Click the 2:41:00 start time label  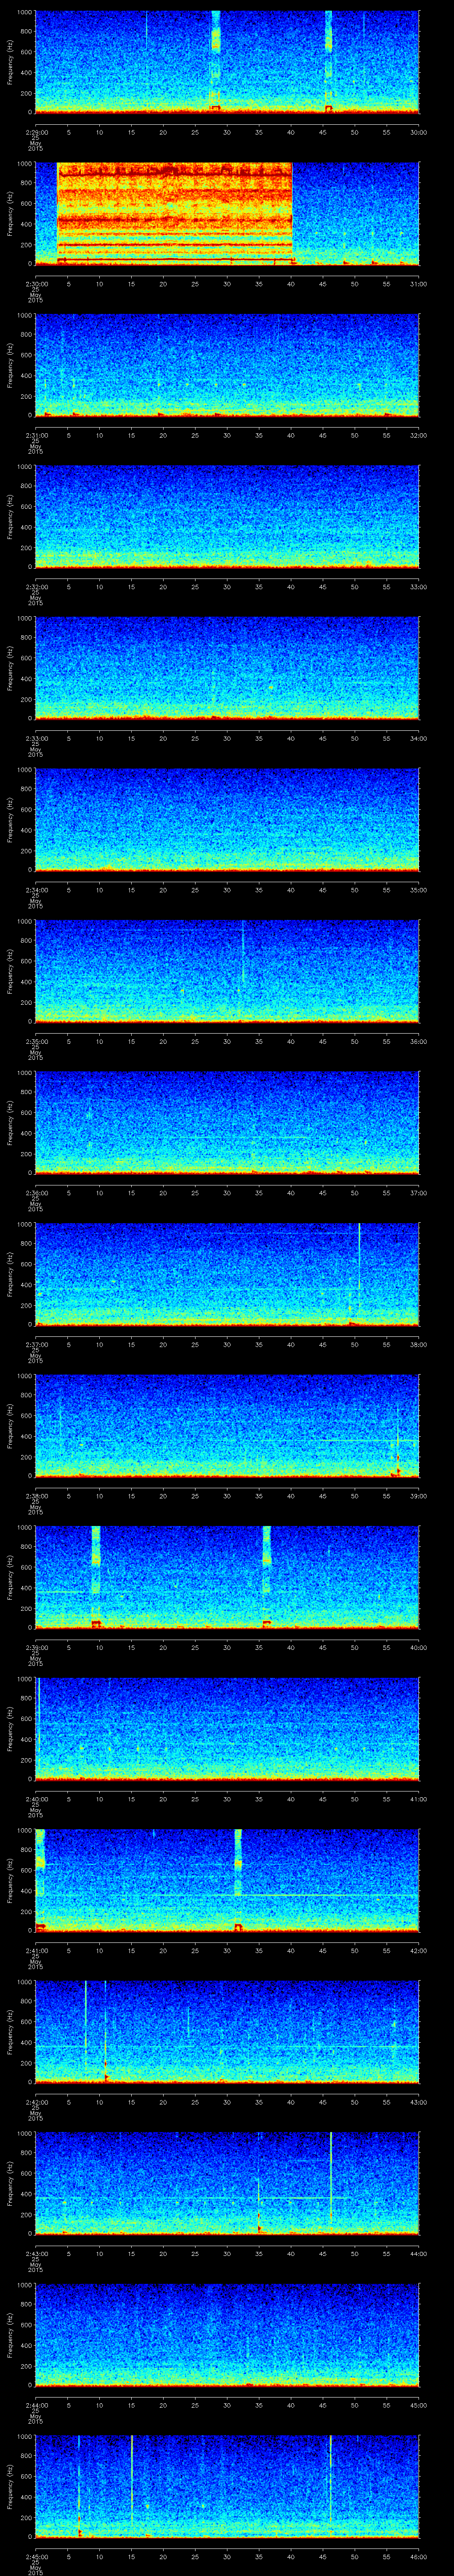[x=36, y=1951]
